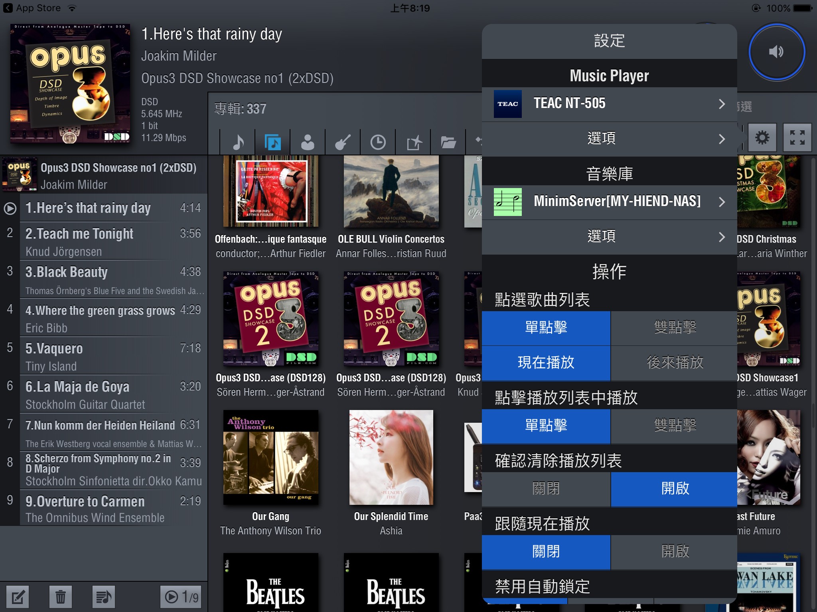Open the recently added tab with the clock icon
Viewport: 817px width, 612px height.
[378, 142]
